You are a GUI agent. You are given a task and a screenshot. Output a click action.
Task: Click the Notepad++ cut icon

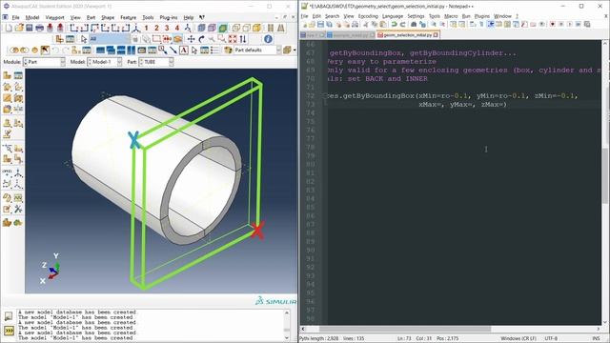pos(366,24)
